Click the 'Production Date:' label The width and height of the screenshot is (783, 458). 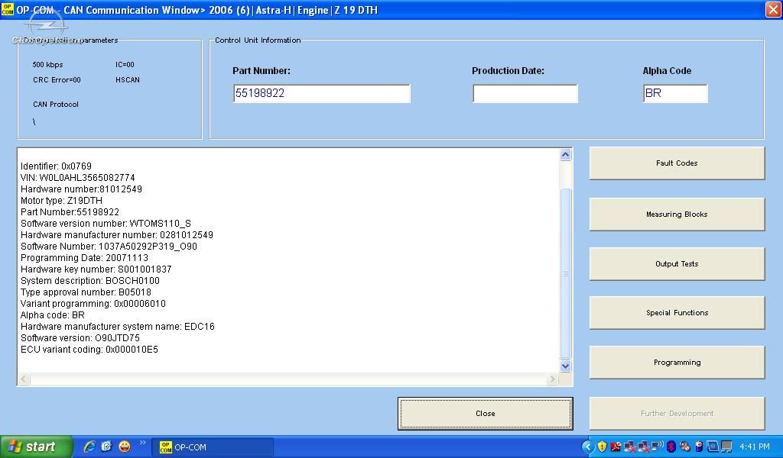[x=508, y=71]
